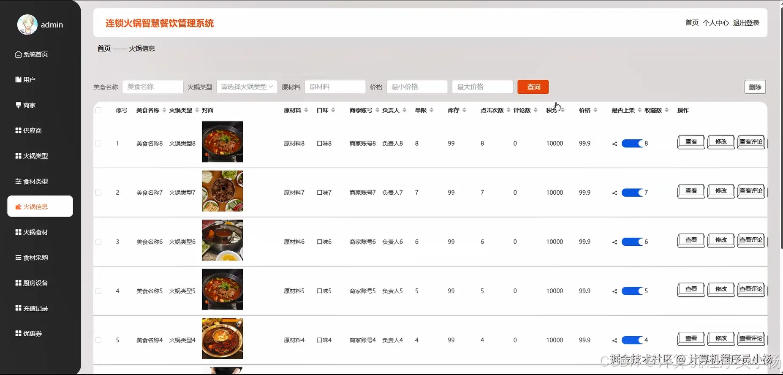The height and width of the screenshot is (375, 783).
Task: Click the grid icon beside 火锅类型
Action: point(18,156)
